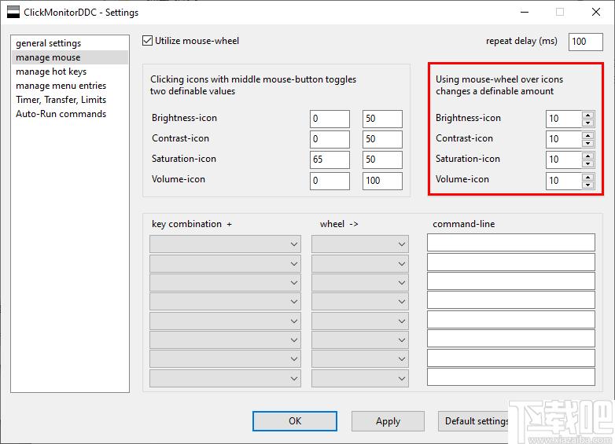Open eighth key combination dropdown
Image resolution: width=615 pixels, height=444 pixels.
[225, 378]
